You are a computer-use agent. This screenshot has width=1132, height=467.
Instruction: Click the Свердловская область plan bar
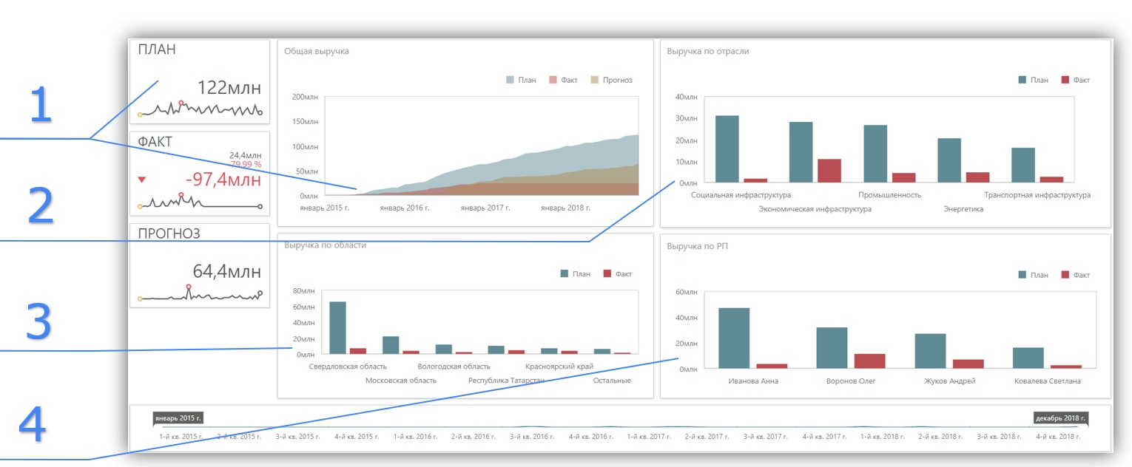click(x=337, y=327)
